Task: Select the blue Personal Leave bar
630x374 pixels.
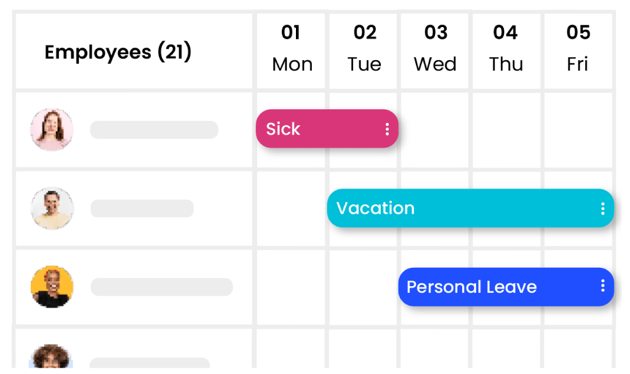Action: (x=492, y=287)
